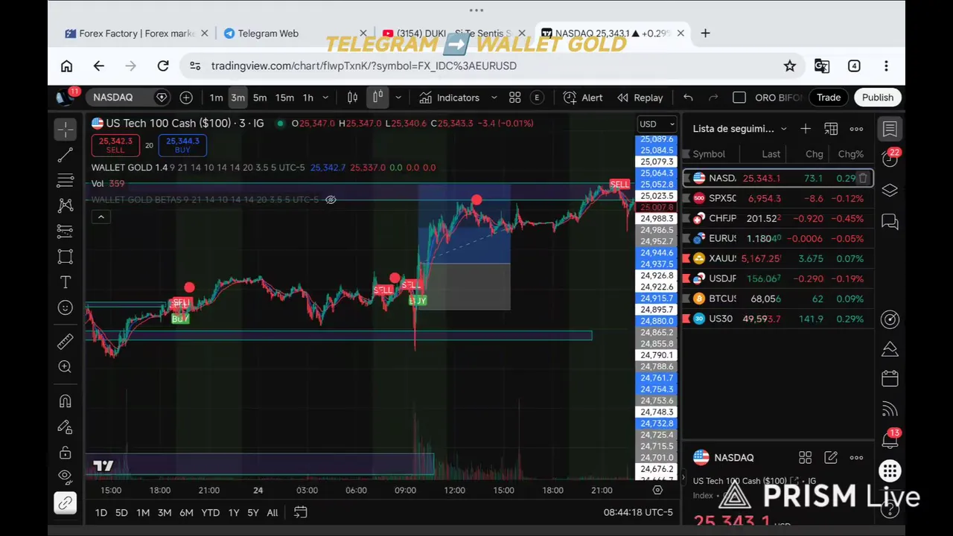Select the XAUUSD watchlist row

pos(778,258)
